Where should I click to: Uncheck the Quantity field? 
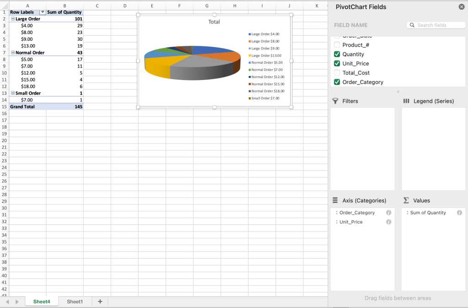337,54
